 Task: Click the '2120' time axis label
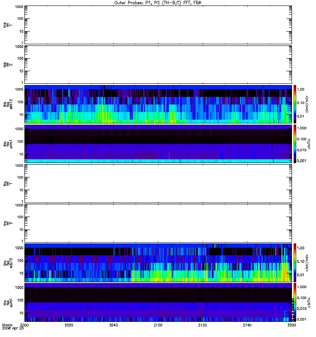point(203,325)
